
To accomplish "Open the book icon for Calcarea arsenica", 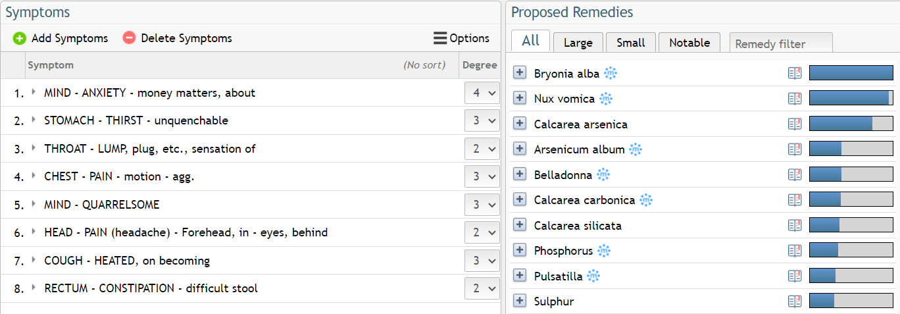I will coord(795,124).
